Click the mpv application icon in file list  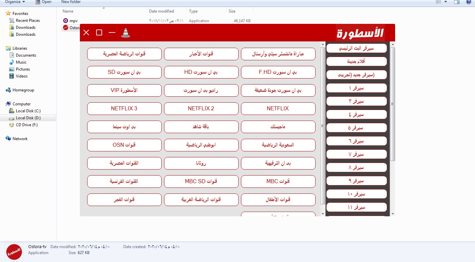pos(65,21)
